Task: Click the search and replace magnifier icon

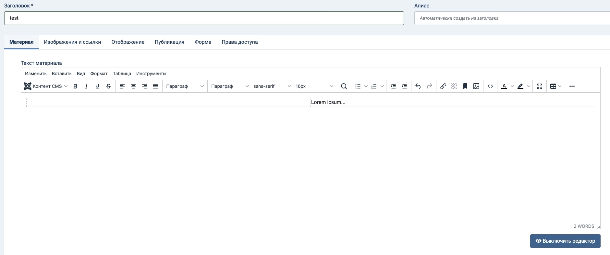Action: 344,86
